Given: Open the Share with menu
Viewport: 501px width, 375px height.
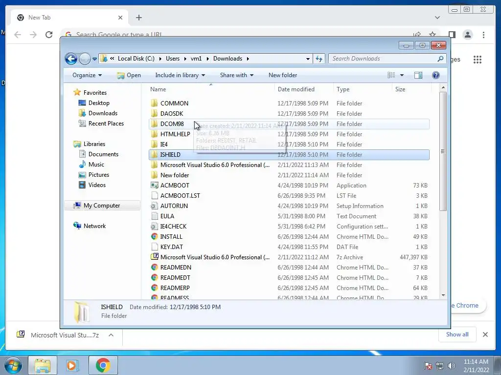Looking at the screenshot, I should click(236, 75).
